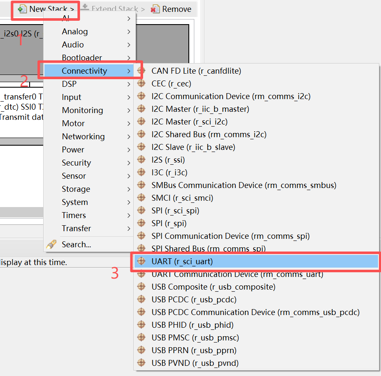The width and height of the screenshot is (381, 376).
Task: Click the icon beside UART (r_sci_uart)
Action: (141, 261)
